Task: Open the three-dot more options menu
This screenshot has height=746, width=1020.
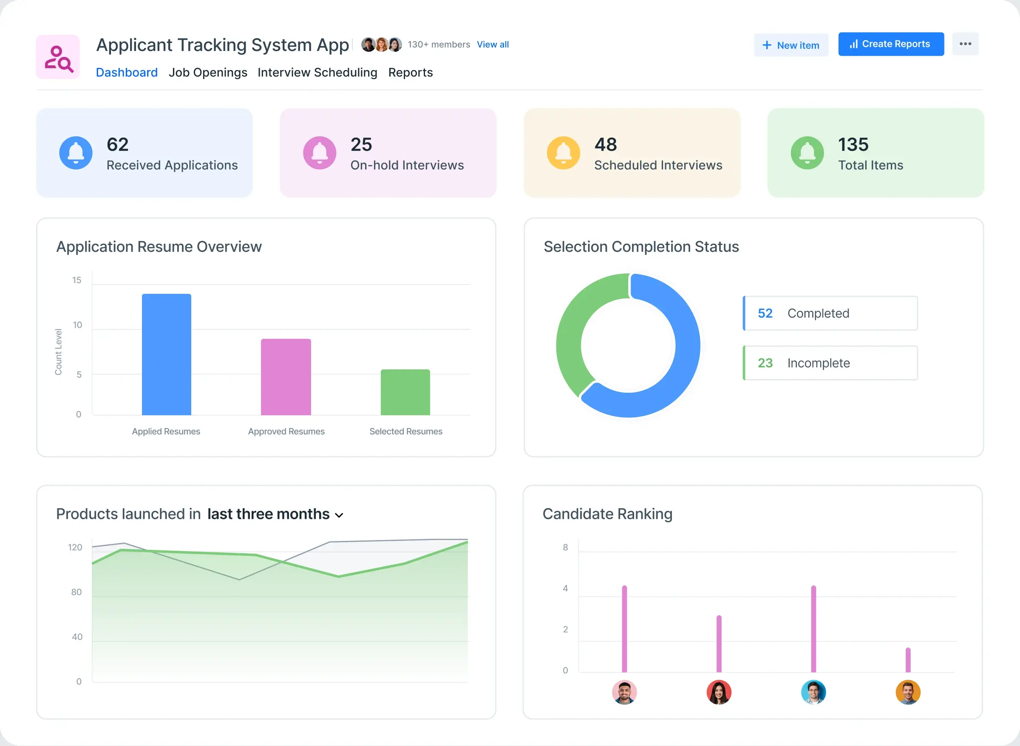Action: (965, 44)
